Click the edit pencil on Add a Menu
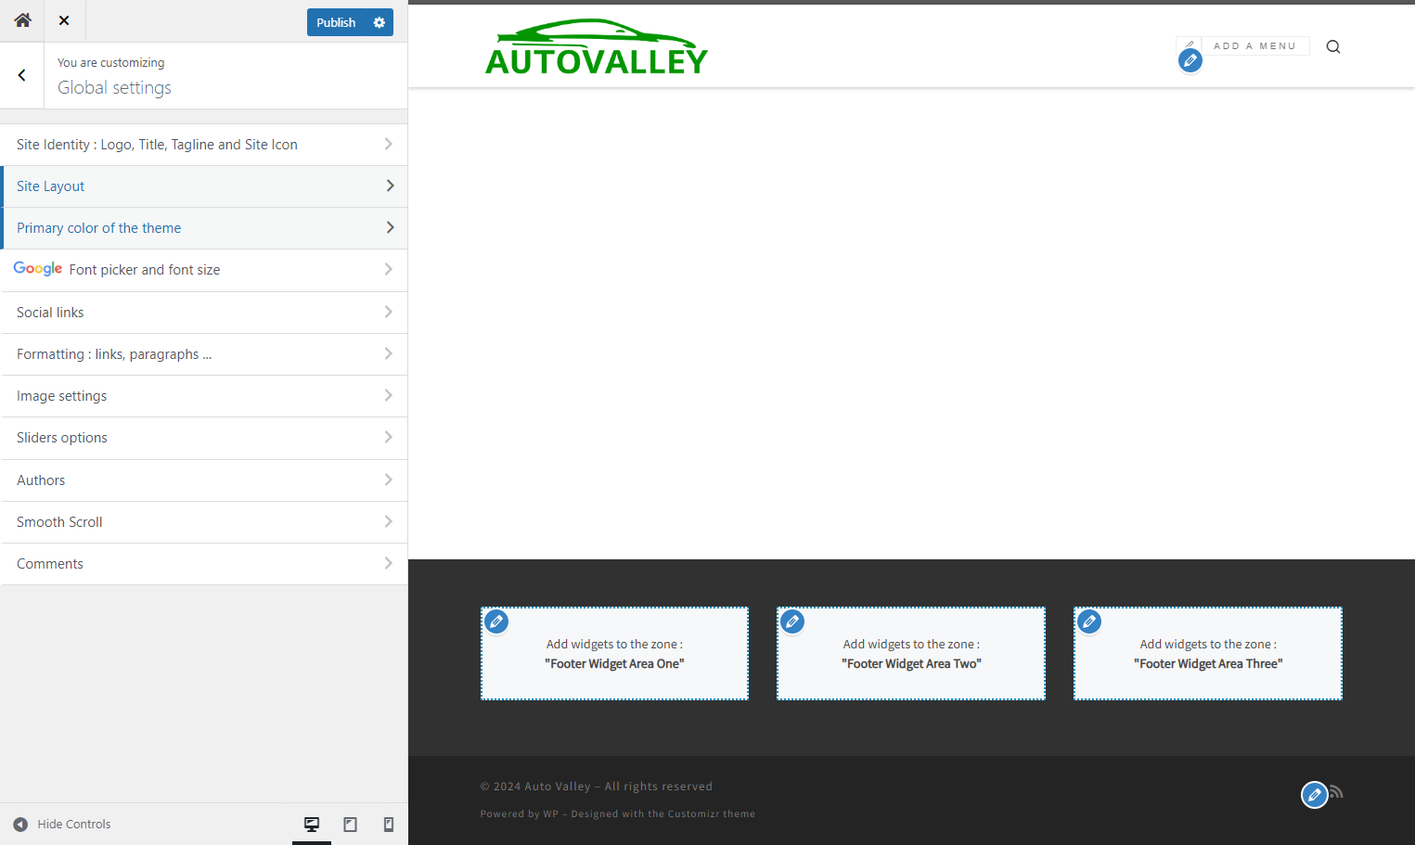Viewport: 1415px width, 845px height. (1190, 60)
